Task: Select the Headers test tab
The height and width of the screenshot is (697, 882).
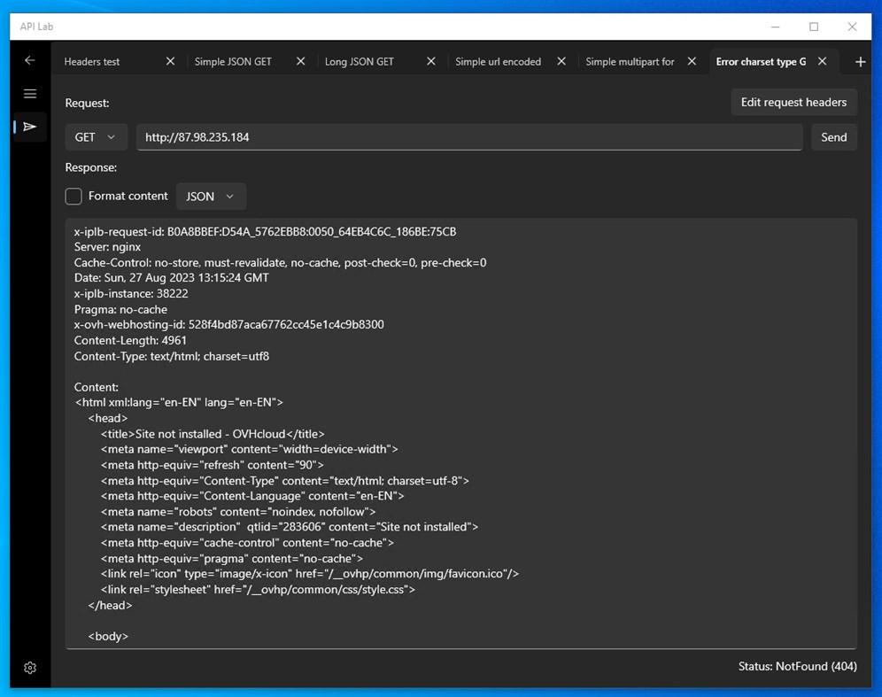Action: pyautogui.click(x=91, y=61)
